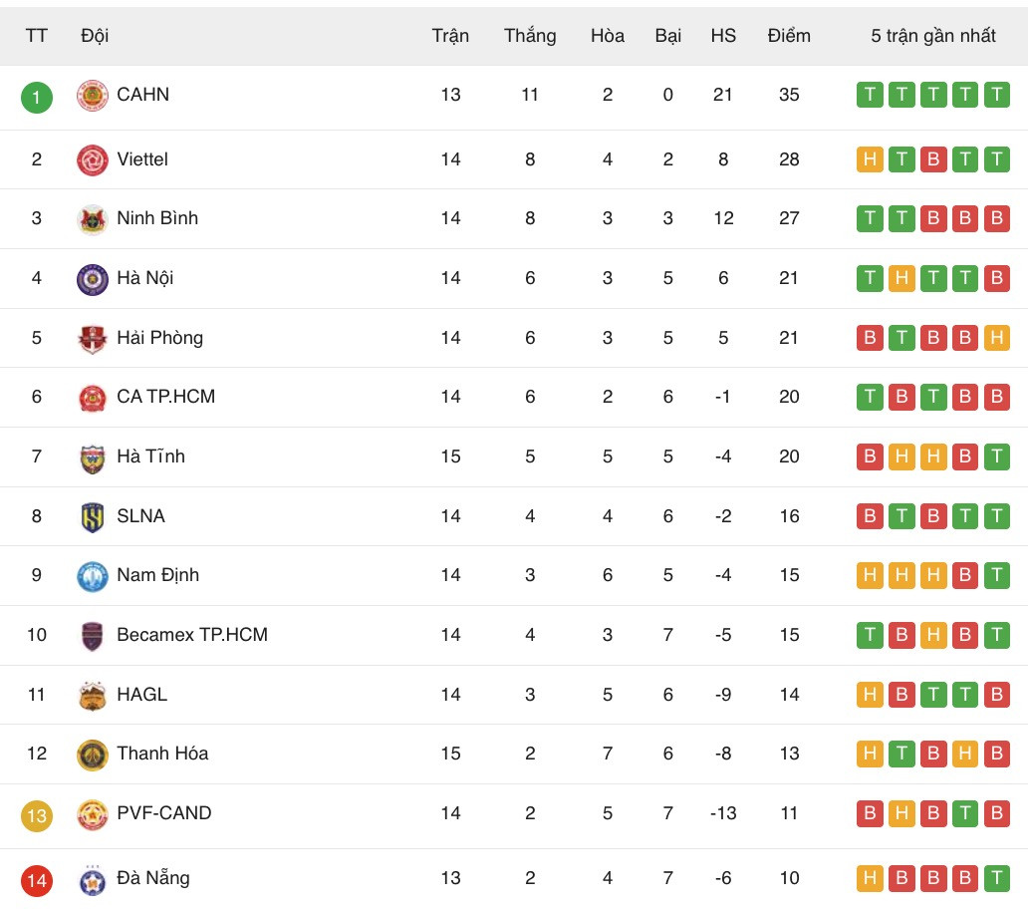Click Viettel's orange H draw result box

(x=870, y=159)
